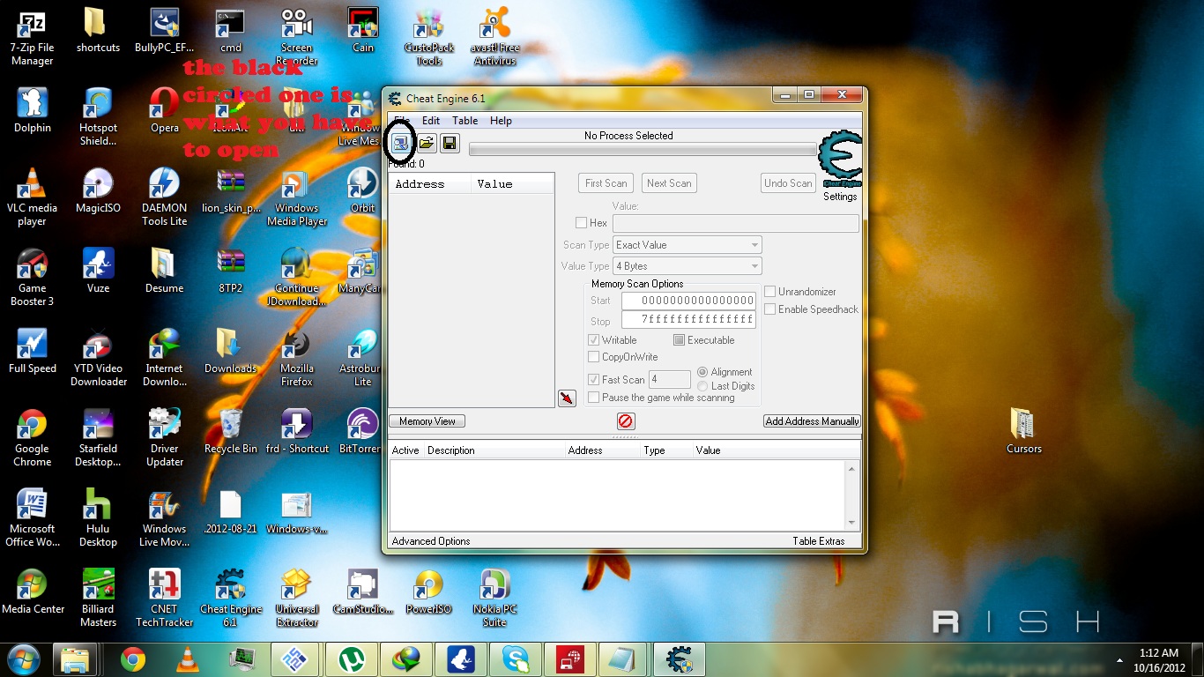
Task: Open the Dolphin desktop shortcut
Action: tap(33, 110)
